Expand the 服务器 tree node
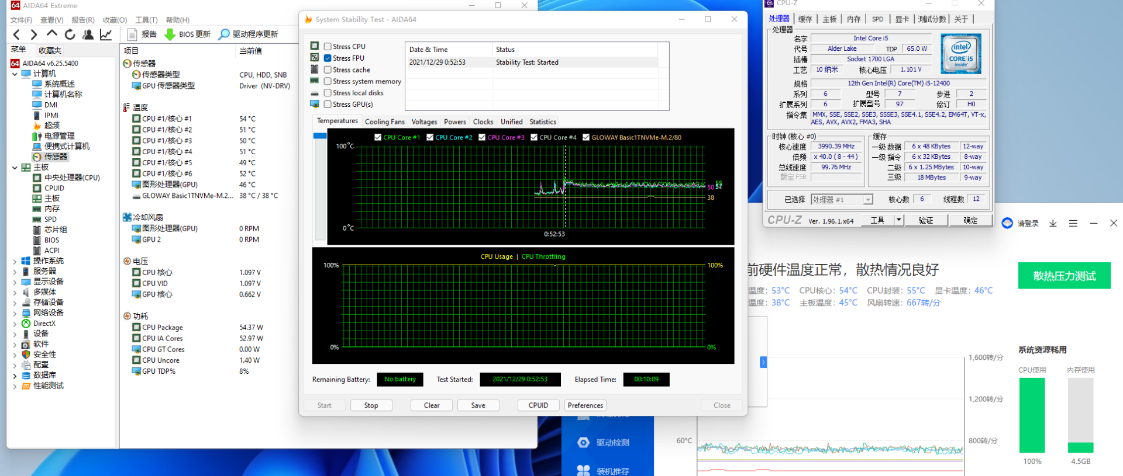 point(15,272)
